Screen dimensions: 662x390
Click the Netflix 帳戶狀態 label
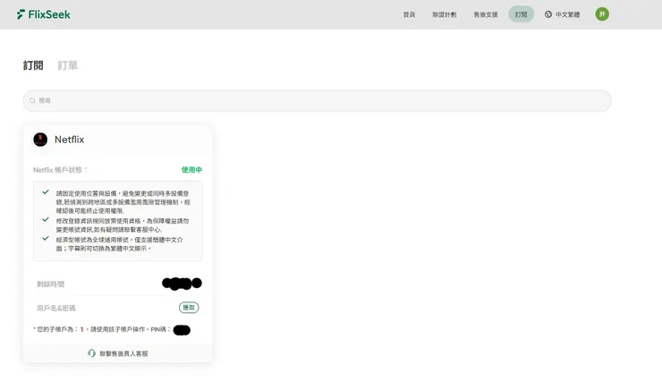point(60,170)
